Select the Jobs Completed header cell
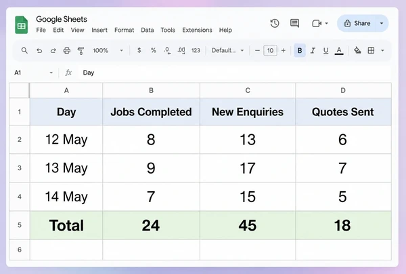 (x=151, y=112)
